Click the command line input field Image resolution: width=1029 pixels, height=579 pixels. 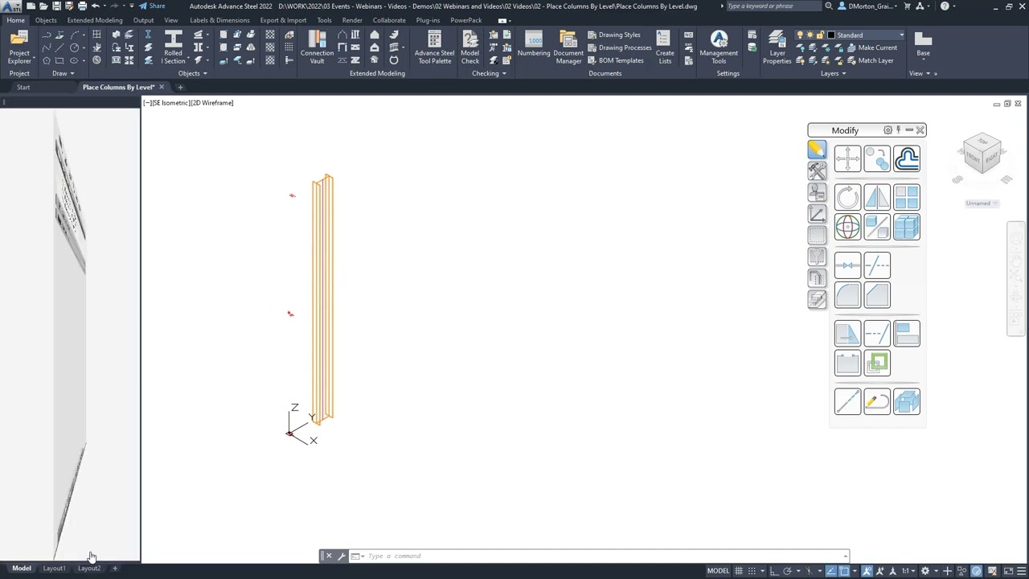point(603,556)
